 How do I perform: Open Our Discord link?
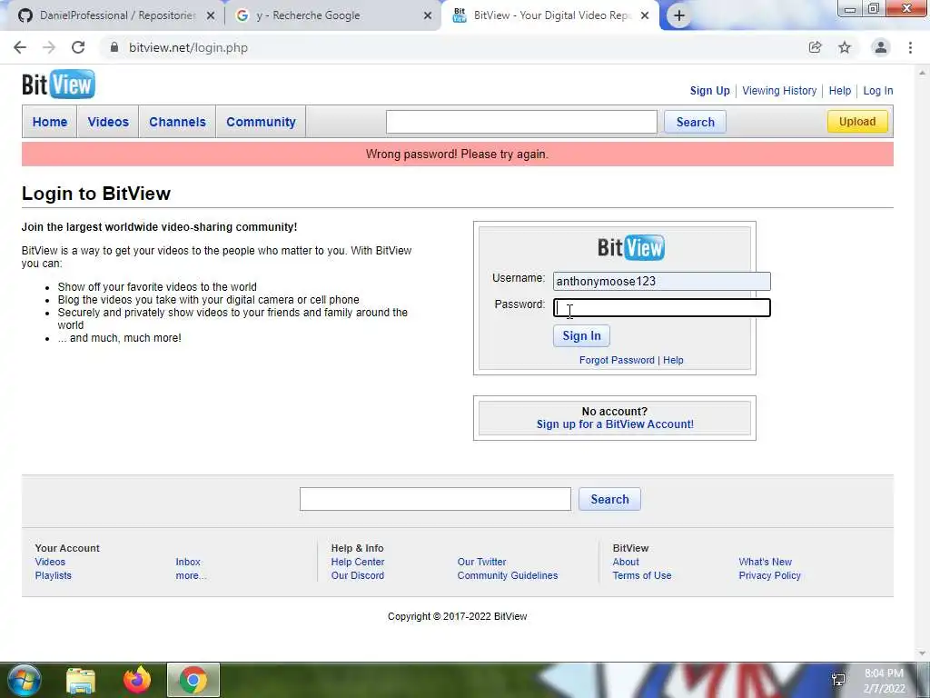358,575
